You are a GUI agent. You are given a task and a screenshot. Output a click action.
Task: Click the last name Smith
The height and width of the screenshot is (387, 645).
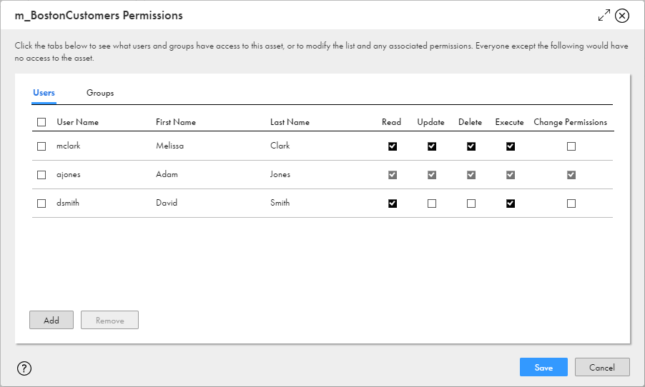(x=280, y=203)
